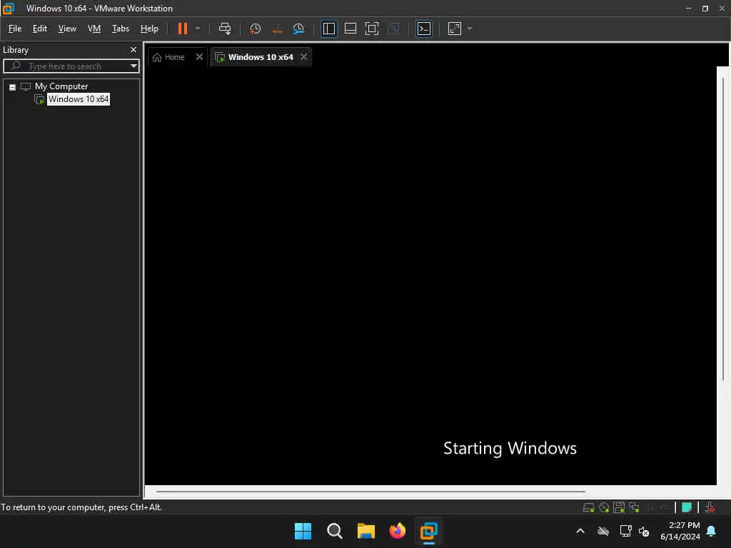Pause the running virtual machine
Image resolution: width=731 pixels, height=548 pixels.
182,29
